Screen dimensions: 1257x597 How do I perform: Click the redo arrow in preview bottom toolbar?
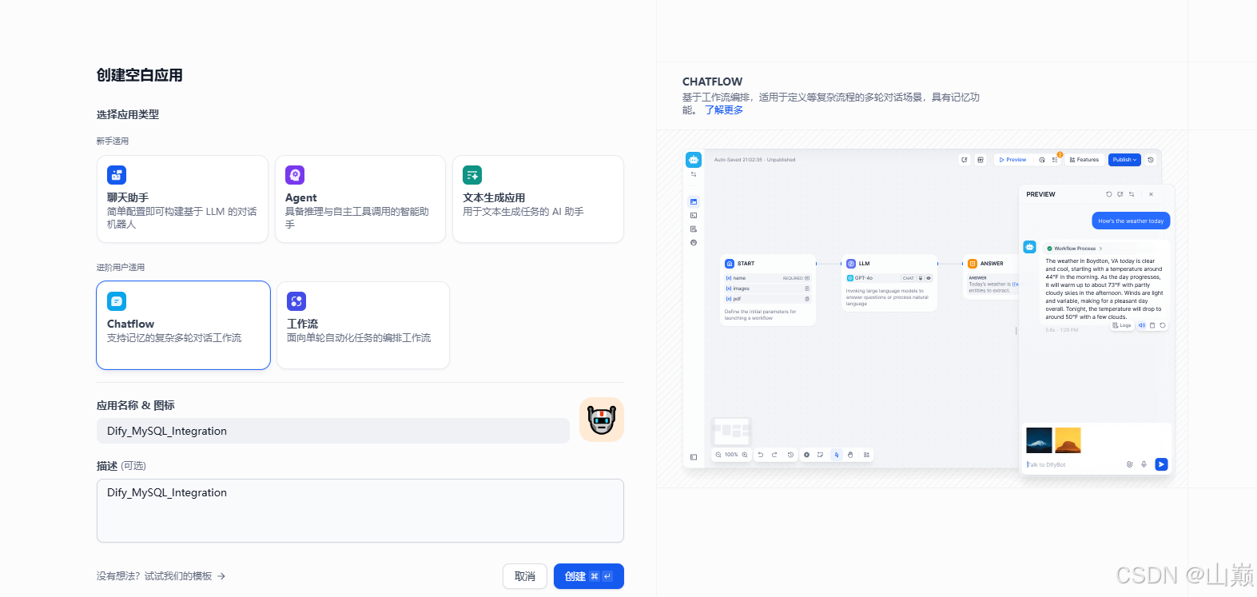(774, 455)
